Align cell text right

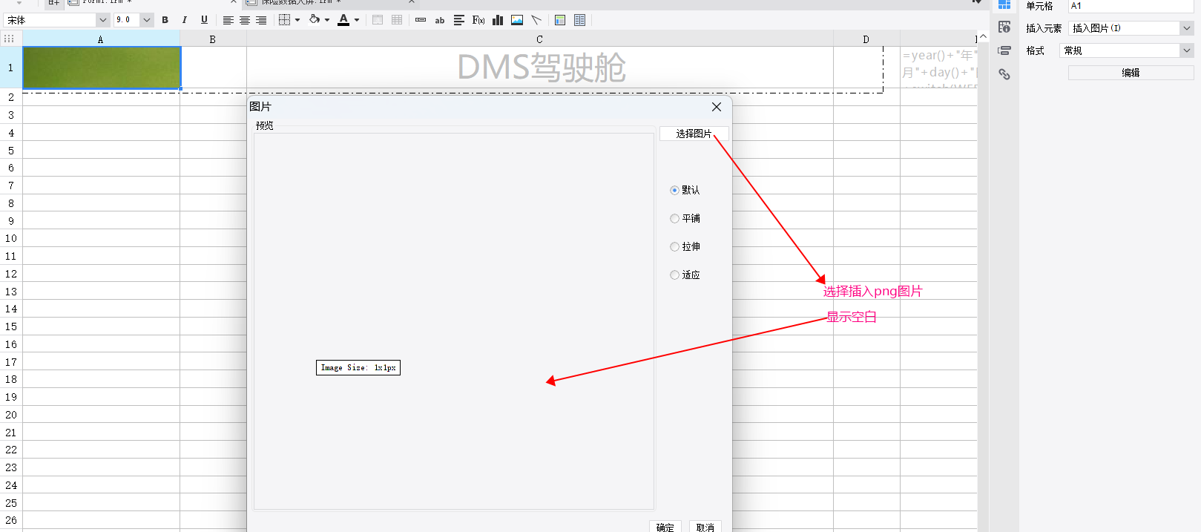tap(261, 20)
